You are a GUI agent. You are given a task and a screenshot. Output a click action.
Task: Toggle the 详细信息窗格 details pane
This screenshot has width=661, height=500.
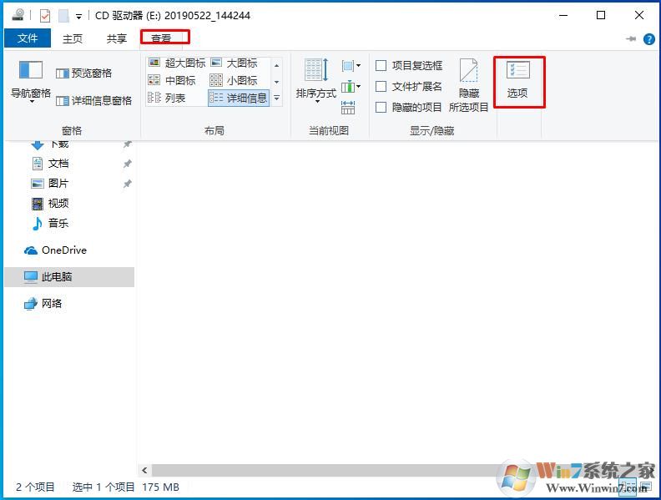tap(93, 100)
